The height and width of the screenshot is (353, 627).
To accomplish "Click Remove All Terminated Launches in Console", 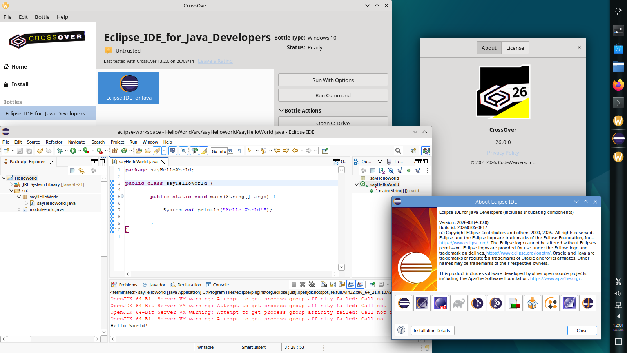I will [x=312, y=284].
